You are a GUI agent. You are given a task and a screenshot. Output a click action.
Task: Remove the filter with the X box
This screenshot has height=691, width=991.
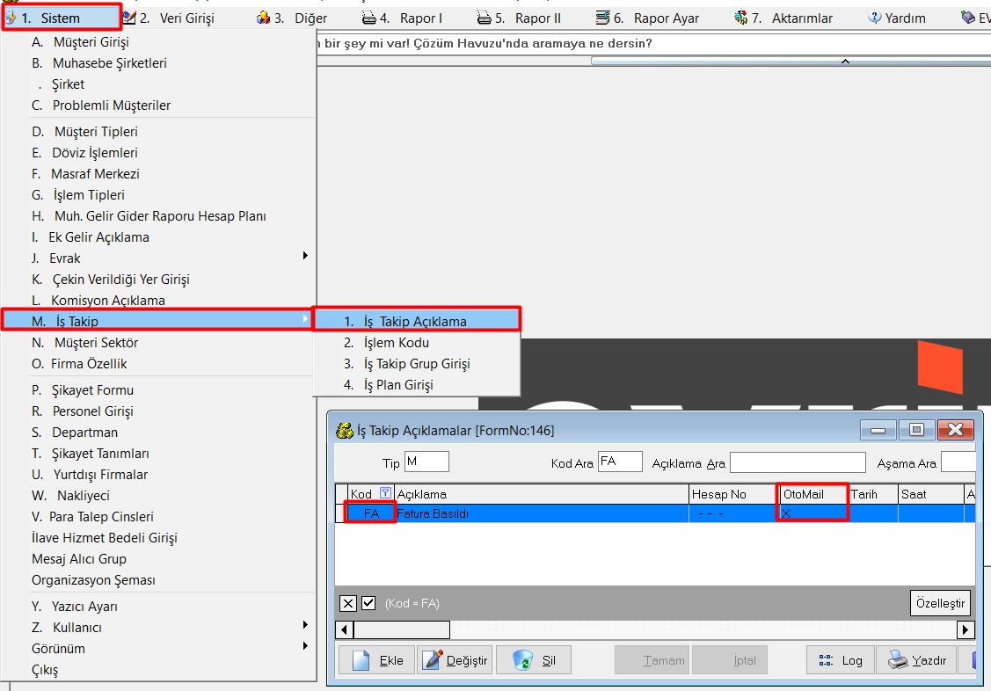pos(348,603)
